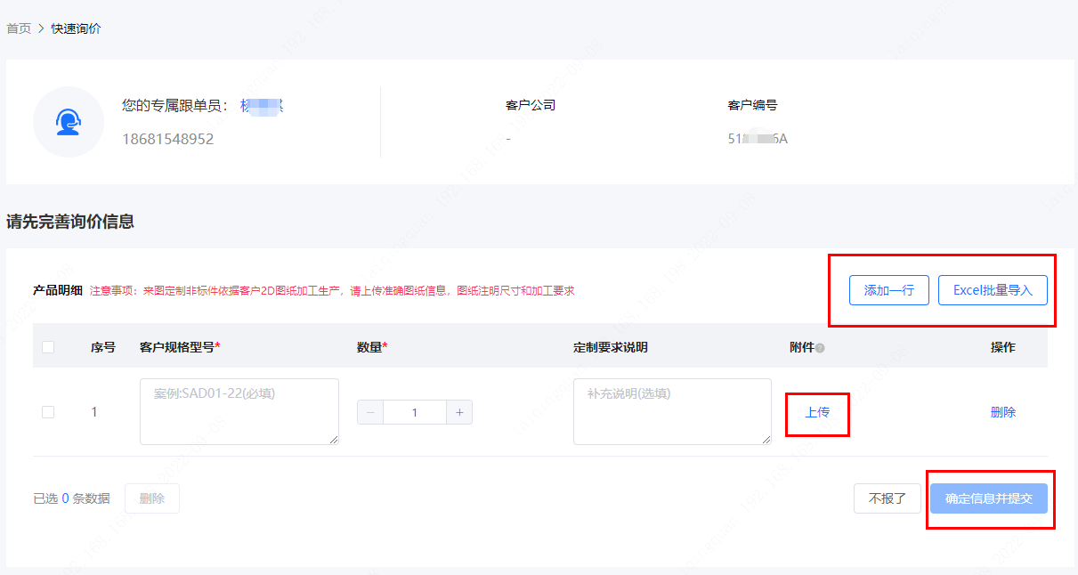Focus the 定制要求说明 notes text area
Viewport: 1078px width, 575px height.
(672, 411)
